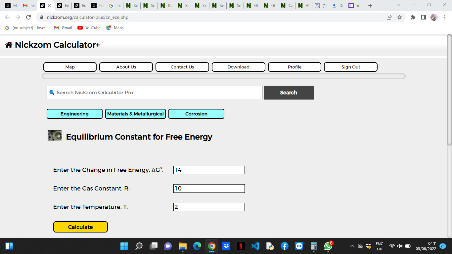Expand Chrome's tab search chevron
Image resolution: width=452 pixels, height=254 pixels.
398,5
